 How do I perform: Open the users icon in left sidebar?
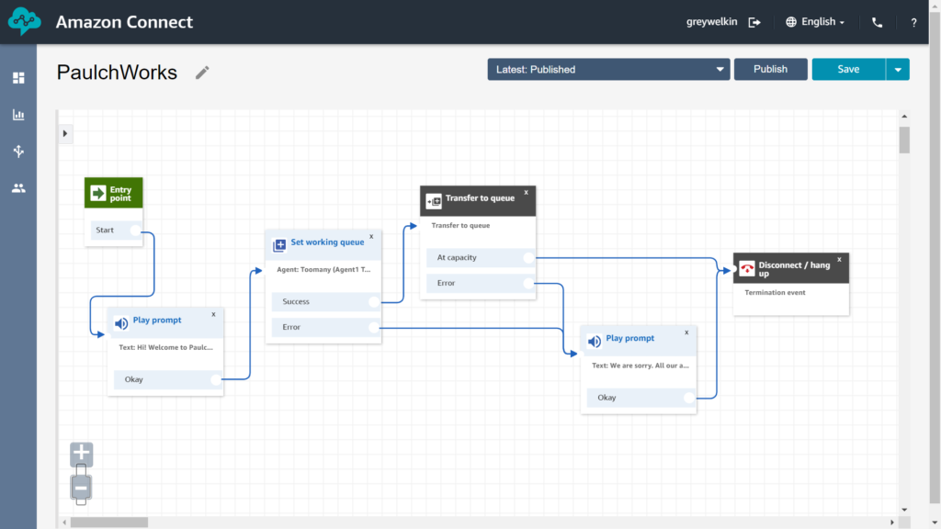click(18, 188)
